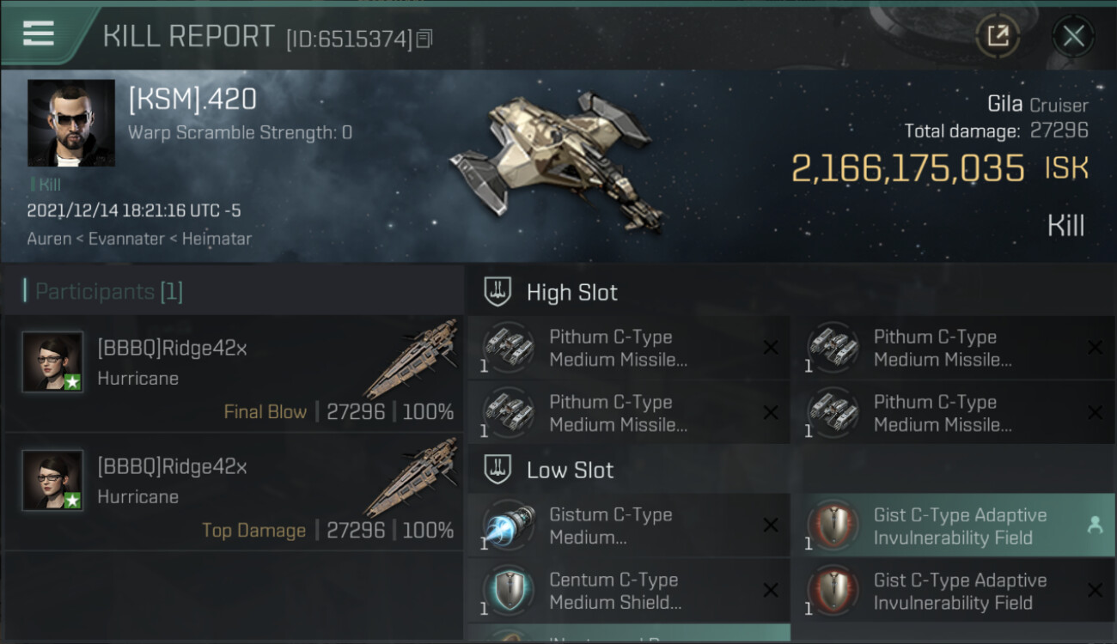Select Ridge42x Top Damage portrait

[x=52, y=480]
